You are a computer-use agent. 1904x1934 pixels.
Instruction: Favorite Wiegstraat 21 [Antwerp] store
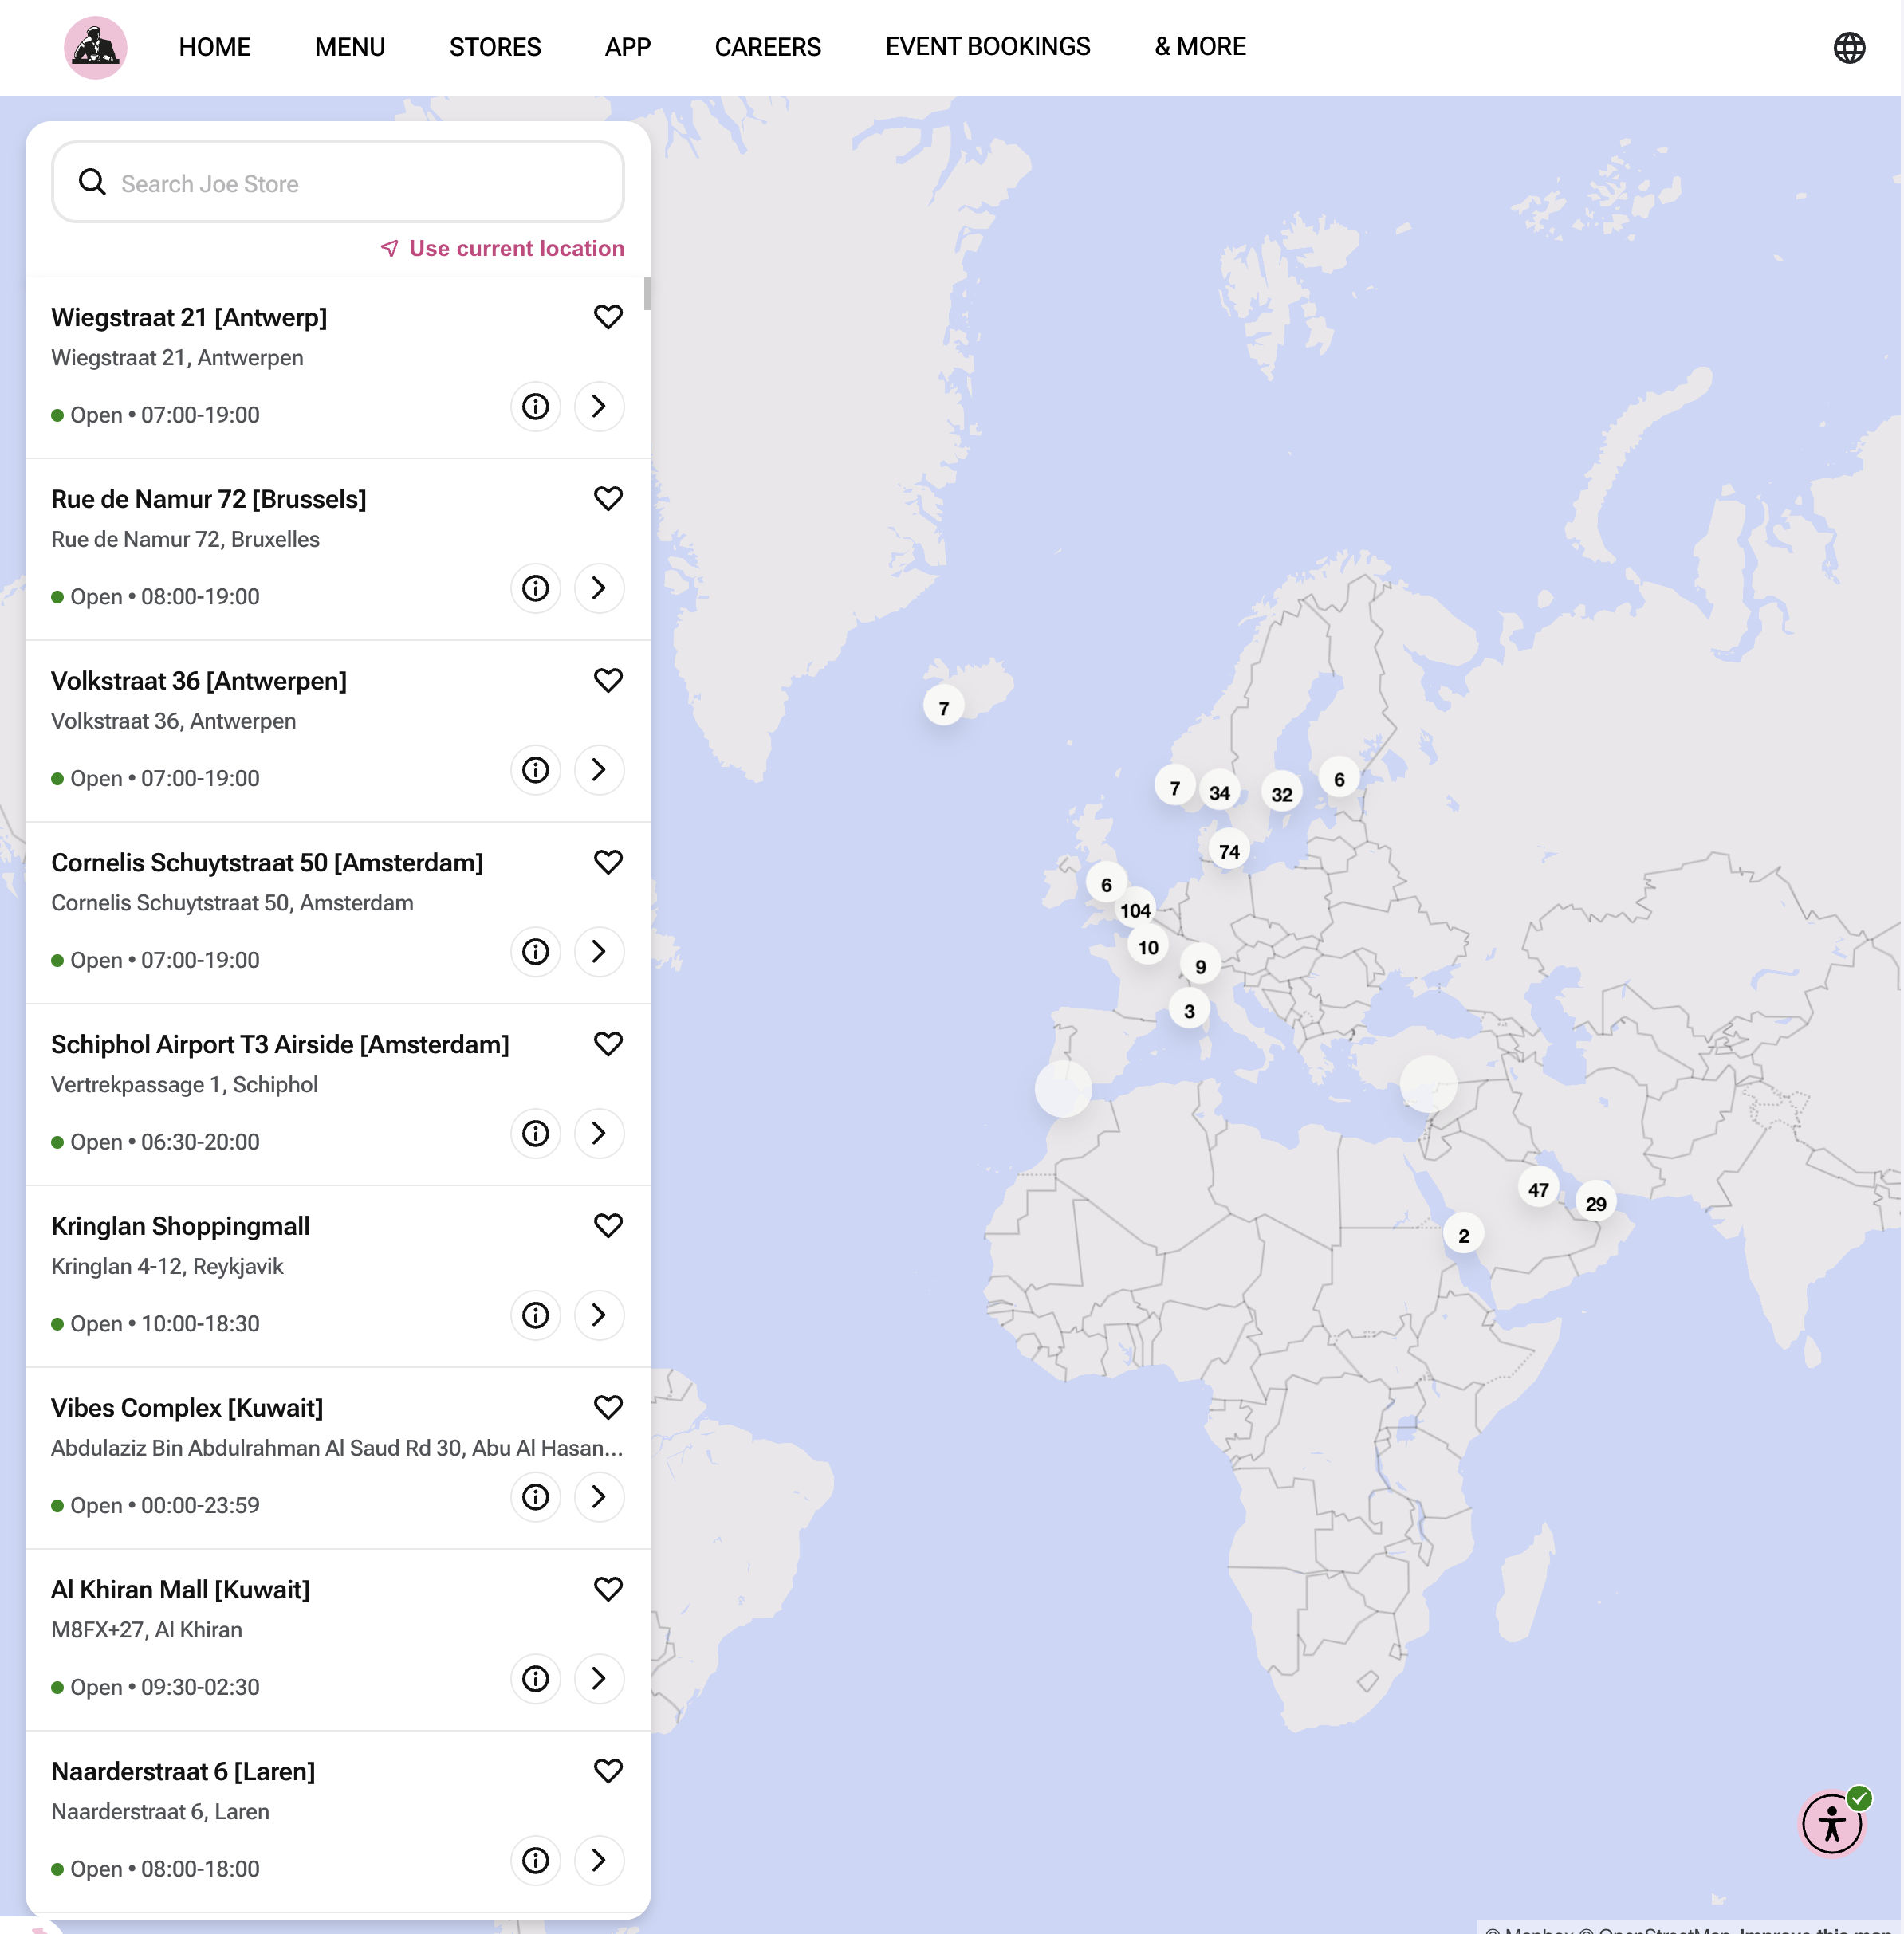[608, 317]
